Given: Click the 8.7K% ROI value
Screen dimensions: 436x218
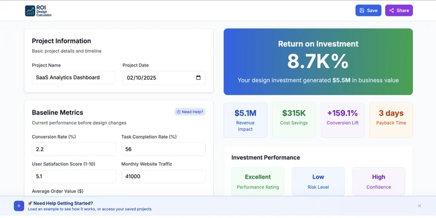Looking at the screenshot, I should click(318, 61).
